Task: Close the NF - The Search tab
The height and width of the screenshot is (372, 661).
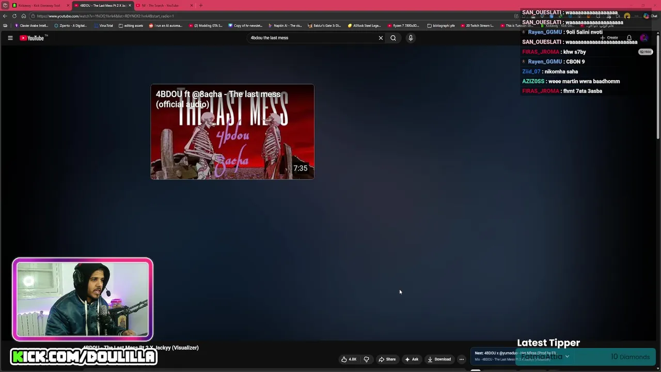Action: (x=192, y=5)
